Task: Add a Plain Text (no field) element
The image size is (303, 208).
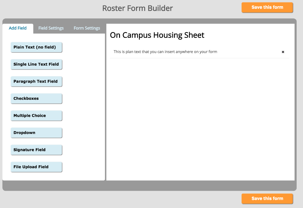Action: pos(36,47)
